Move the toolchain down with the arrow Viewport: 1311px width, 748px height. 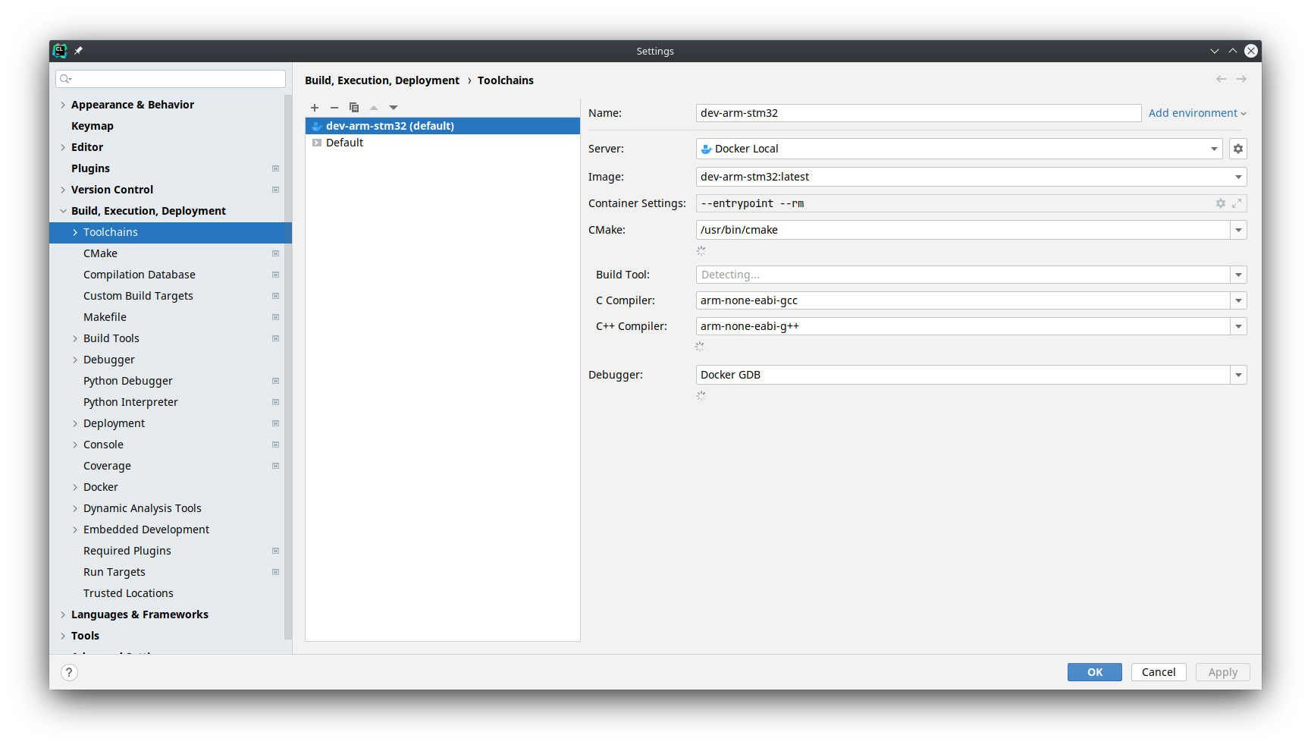pyautogui.click(x=394, y=108)
